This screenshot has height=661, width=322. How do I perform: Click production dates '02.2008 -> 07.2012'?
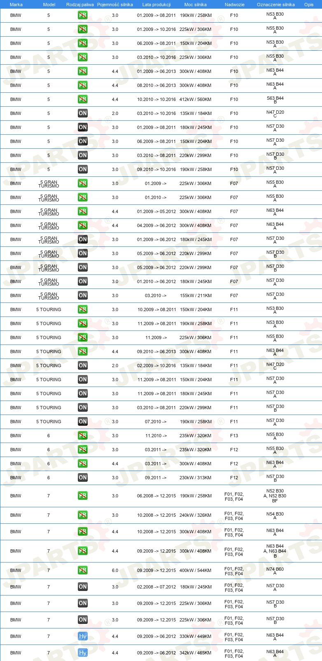156,587
